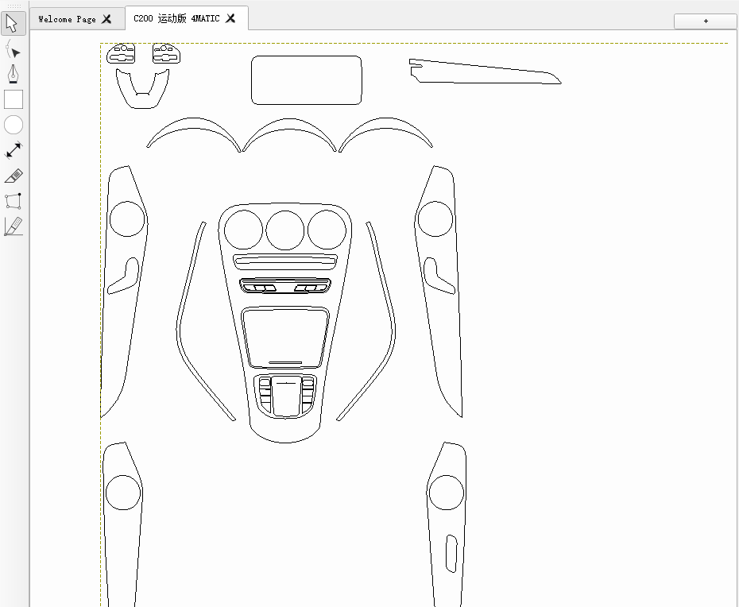Activate the measure dimension tool
The image size is (739, 607).
[14, 150]
